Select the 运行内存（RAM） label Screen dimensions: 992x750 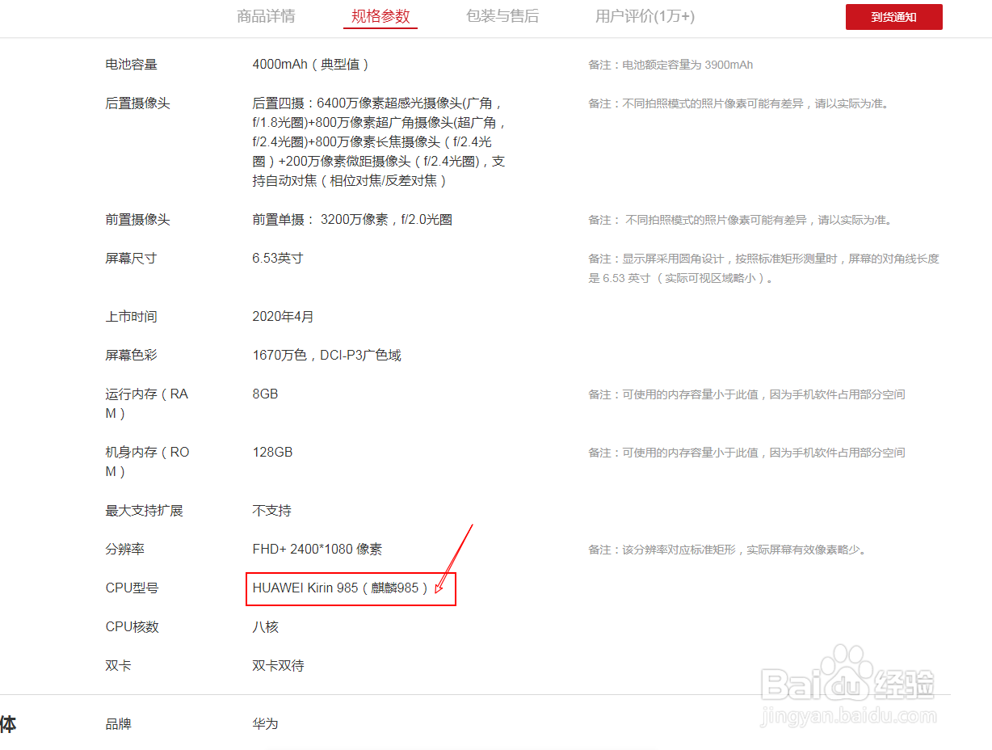point(147,404)
